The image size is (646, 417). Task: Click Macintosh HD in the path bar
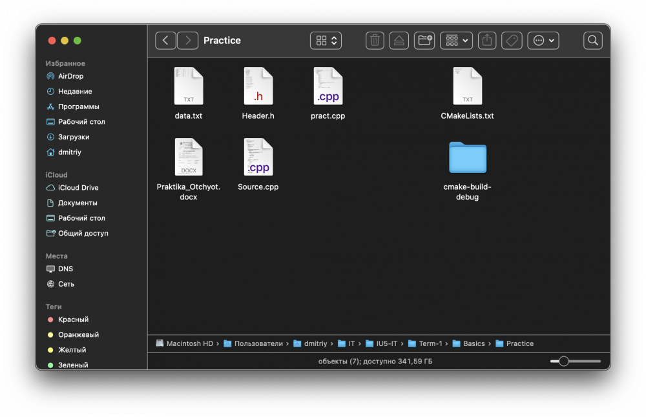189,343
